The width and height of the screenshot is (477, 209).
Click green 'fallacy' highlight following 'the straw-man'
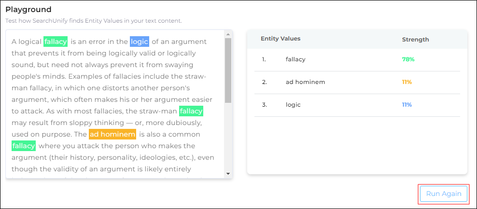191,111
